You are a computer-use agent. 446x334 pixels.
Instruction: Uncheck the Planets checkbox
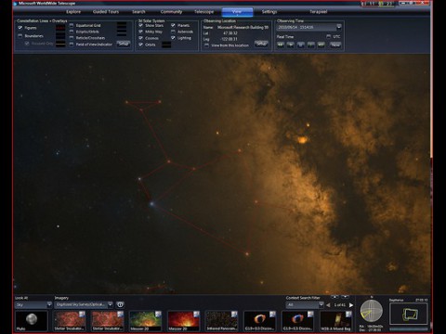point(173,25)
